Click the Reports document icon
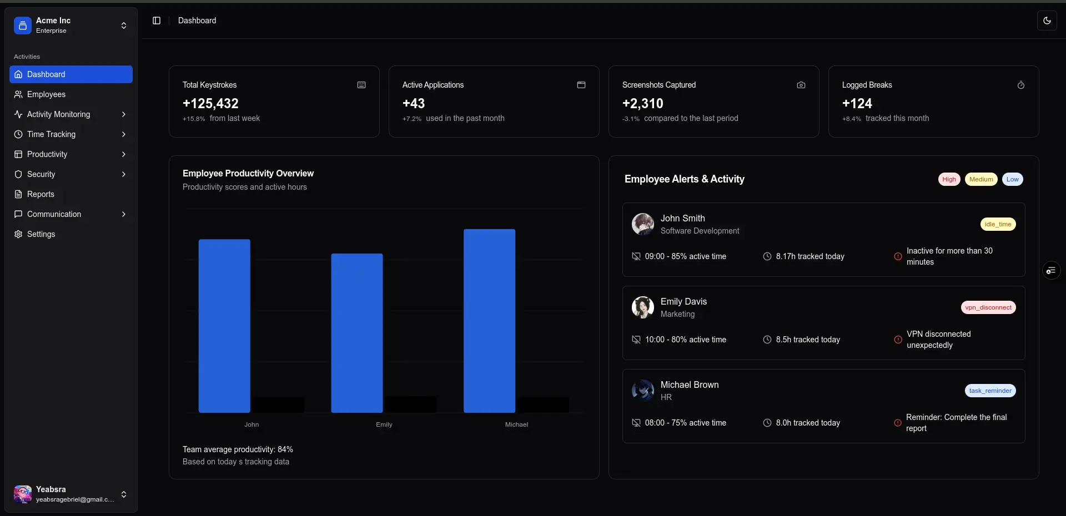 tap(18, 194)
